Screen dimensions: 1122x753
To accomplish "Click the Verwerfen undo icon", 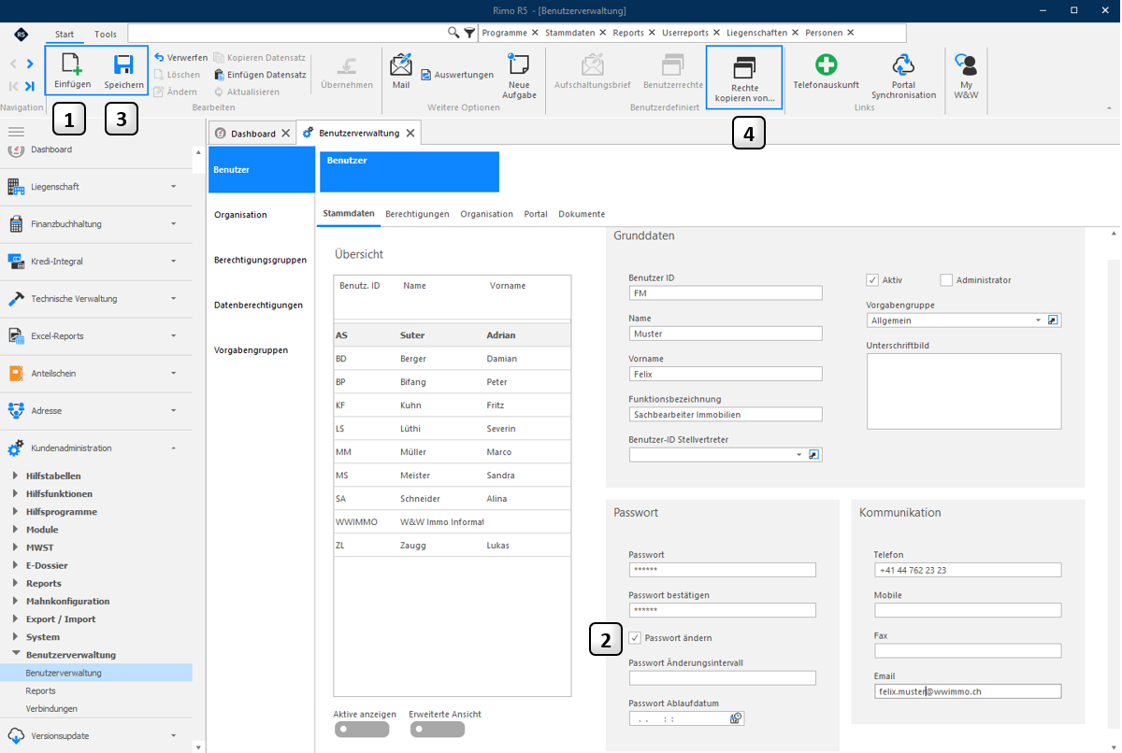I will (159, 57).
